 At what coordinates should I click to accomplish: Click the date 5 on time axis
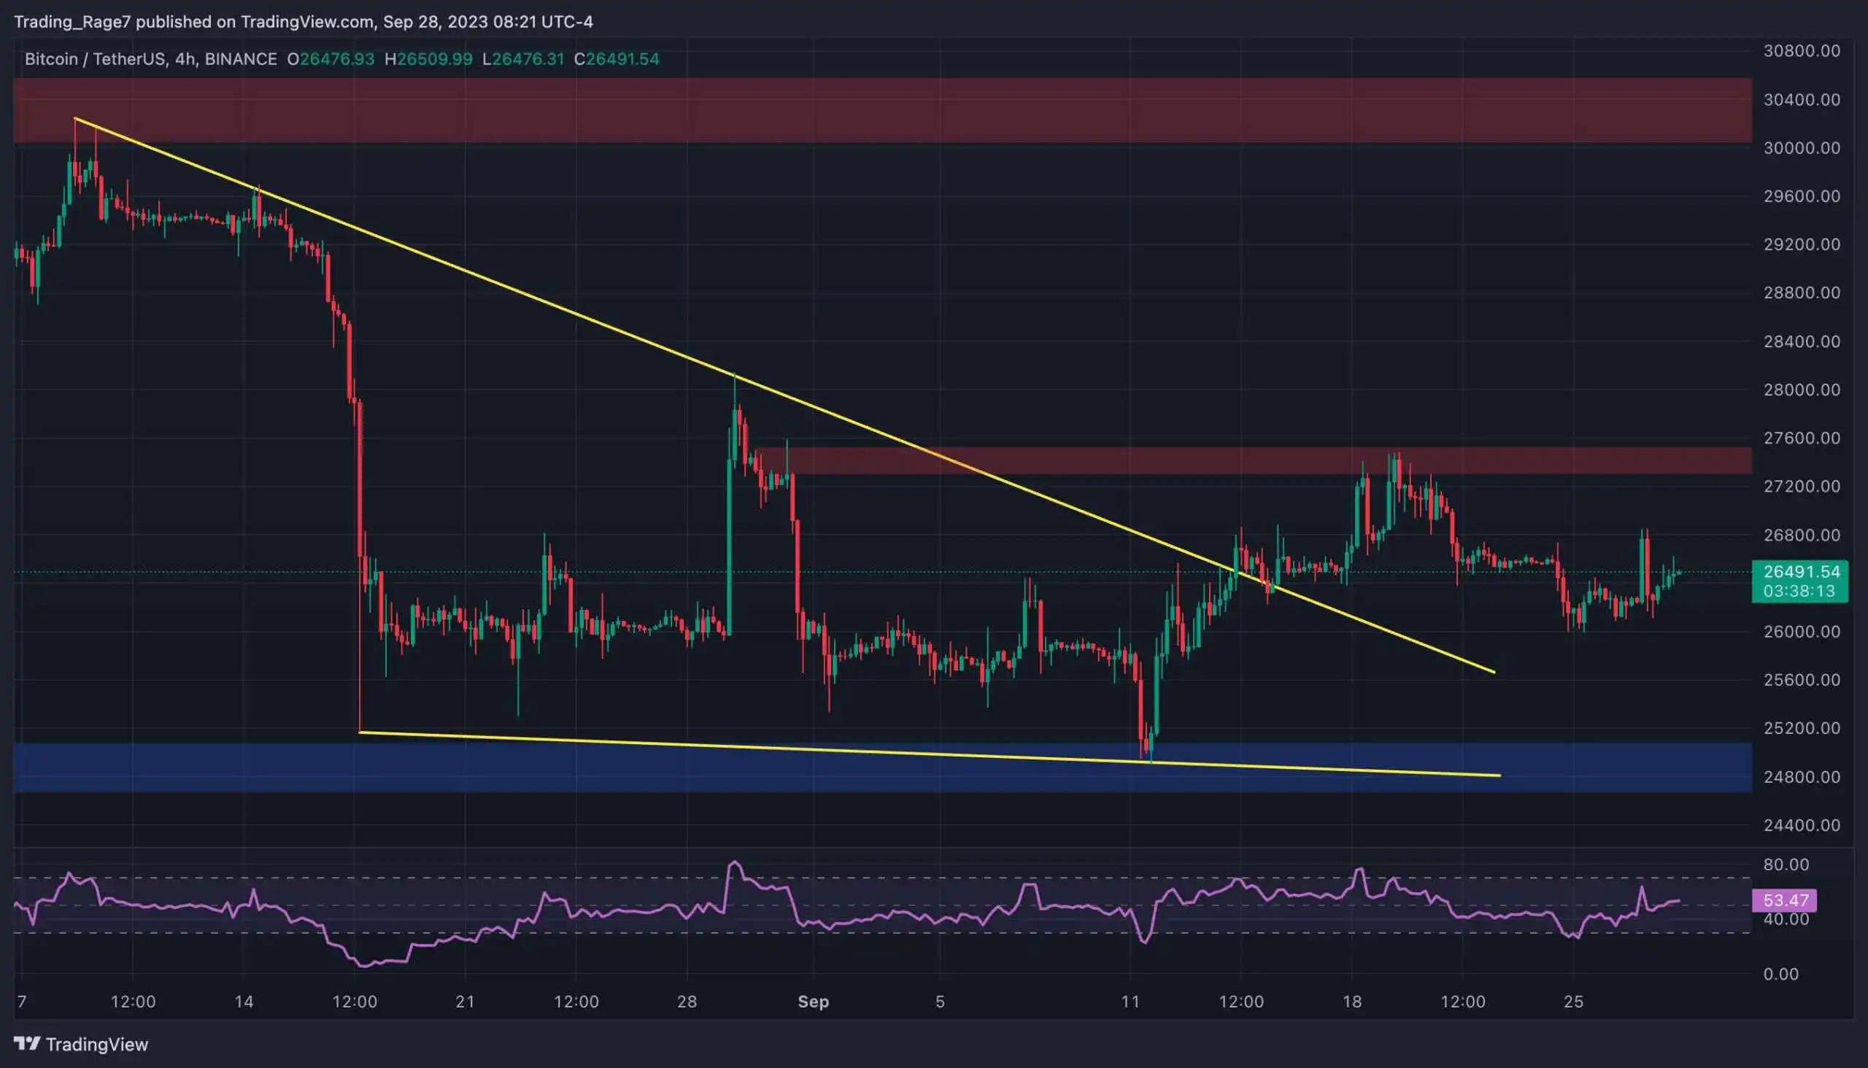(940, 1002)
